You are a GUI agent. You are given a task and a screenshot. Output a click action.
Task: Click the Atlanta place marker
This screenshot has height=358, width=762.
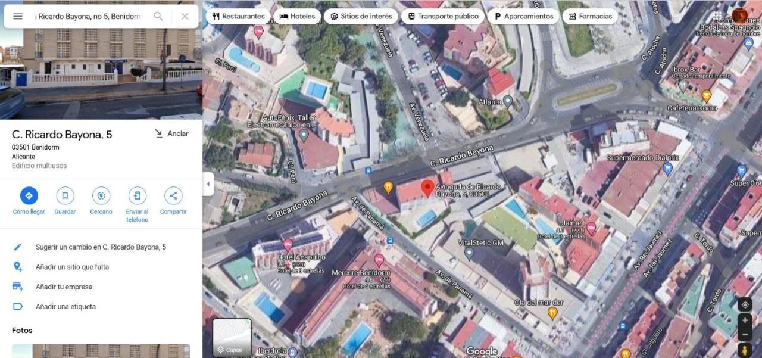(x=508, y=101)
